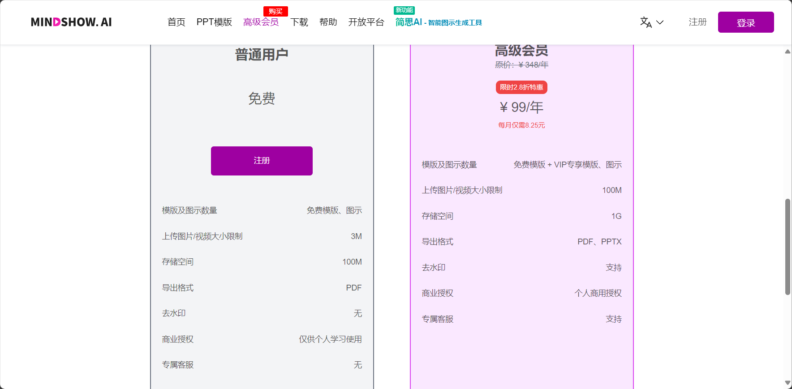Screen dimensions: 792x389
Task: Open the language translation icon
Action: point(646,22)
